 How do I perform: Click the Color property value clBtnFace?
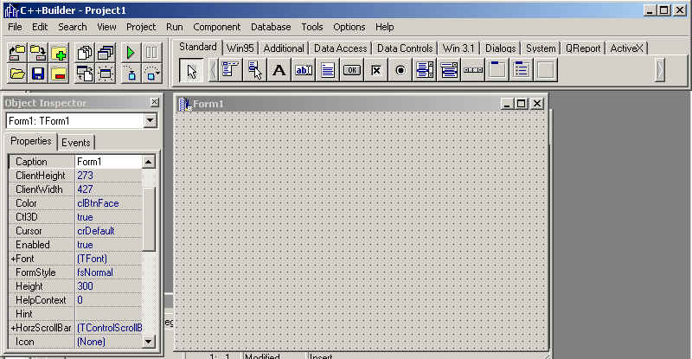[98, 203]
